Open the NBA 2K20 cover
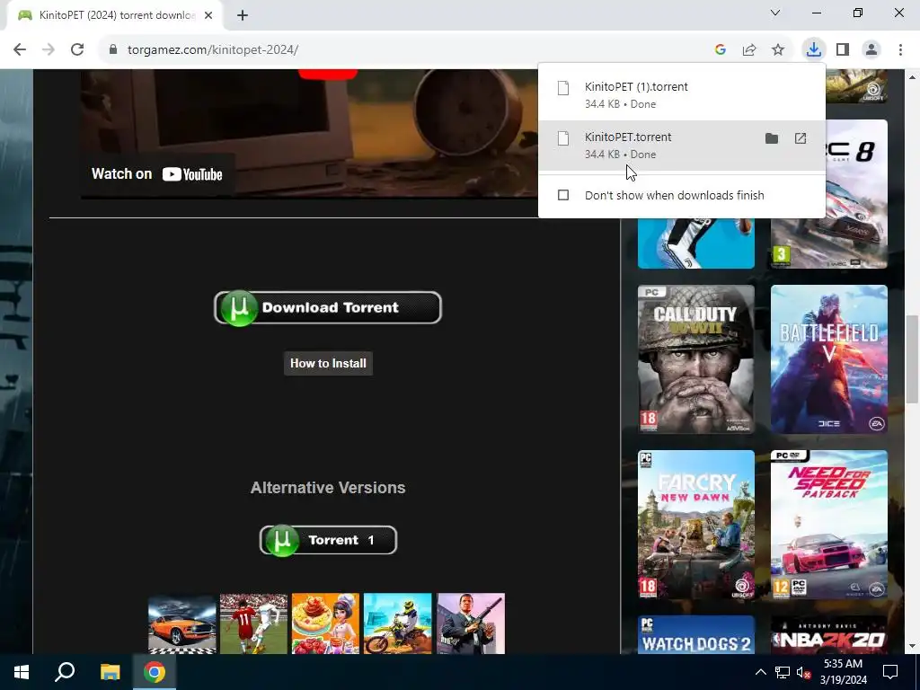 coord(828,635)
